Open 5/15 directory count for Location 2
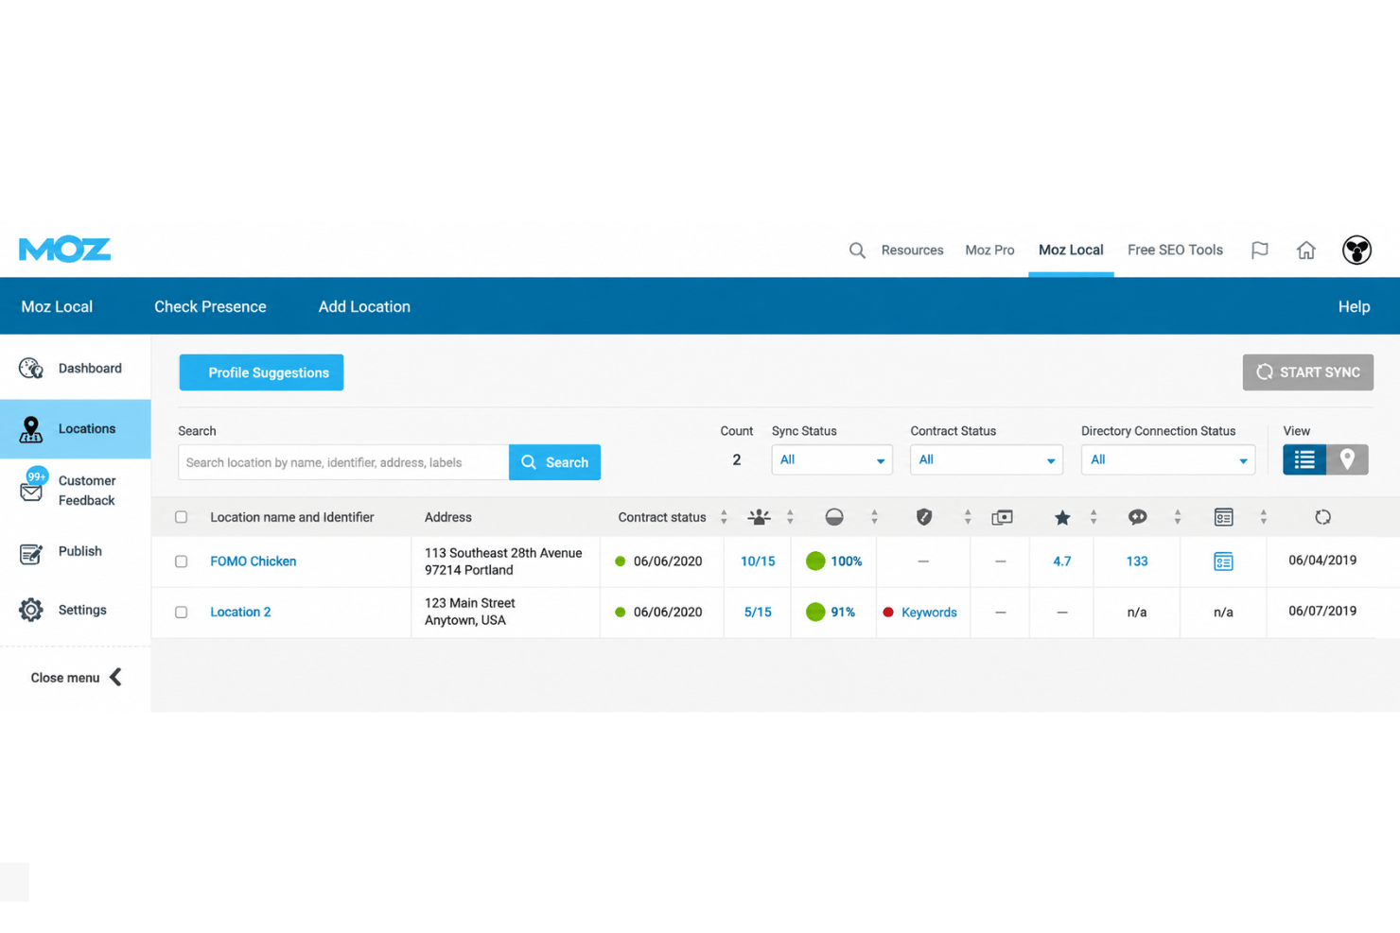The height and width of the screenshot is (933, 1400). 758,613
